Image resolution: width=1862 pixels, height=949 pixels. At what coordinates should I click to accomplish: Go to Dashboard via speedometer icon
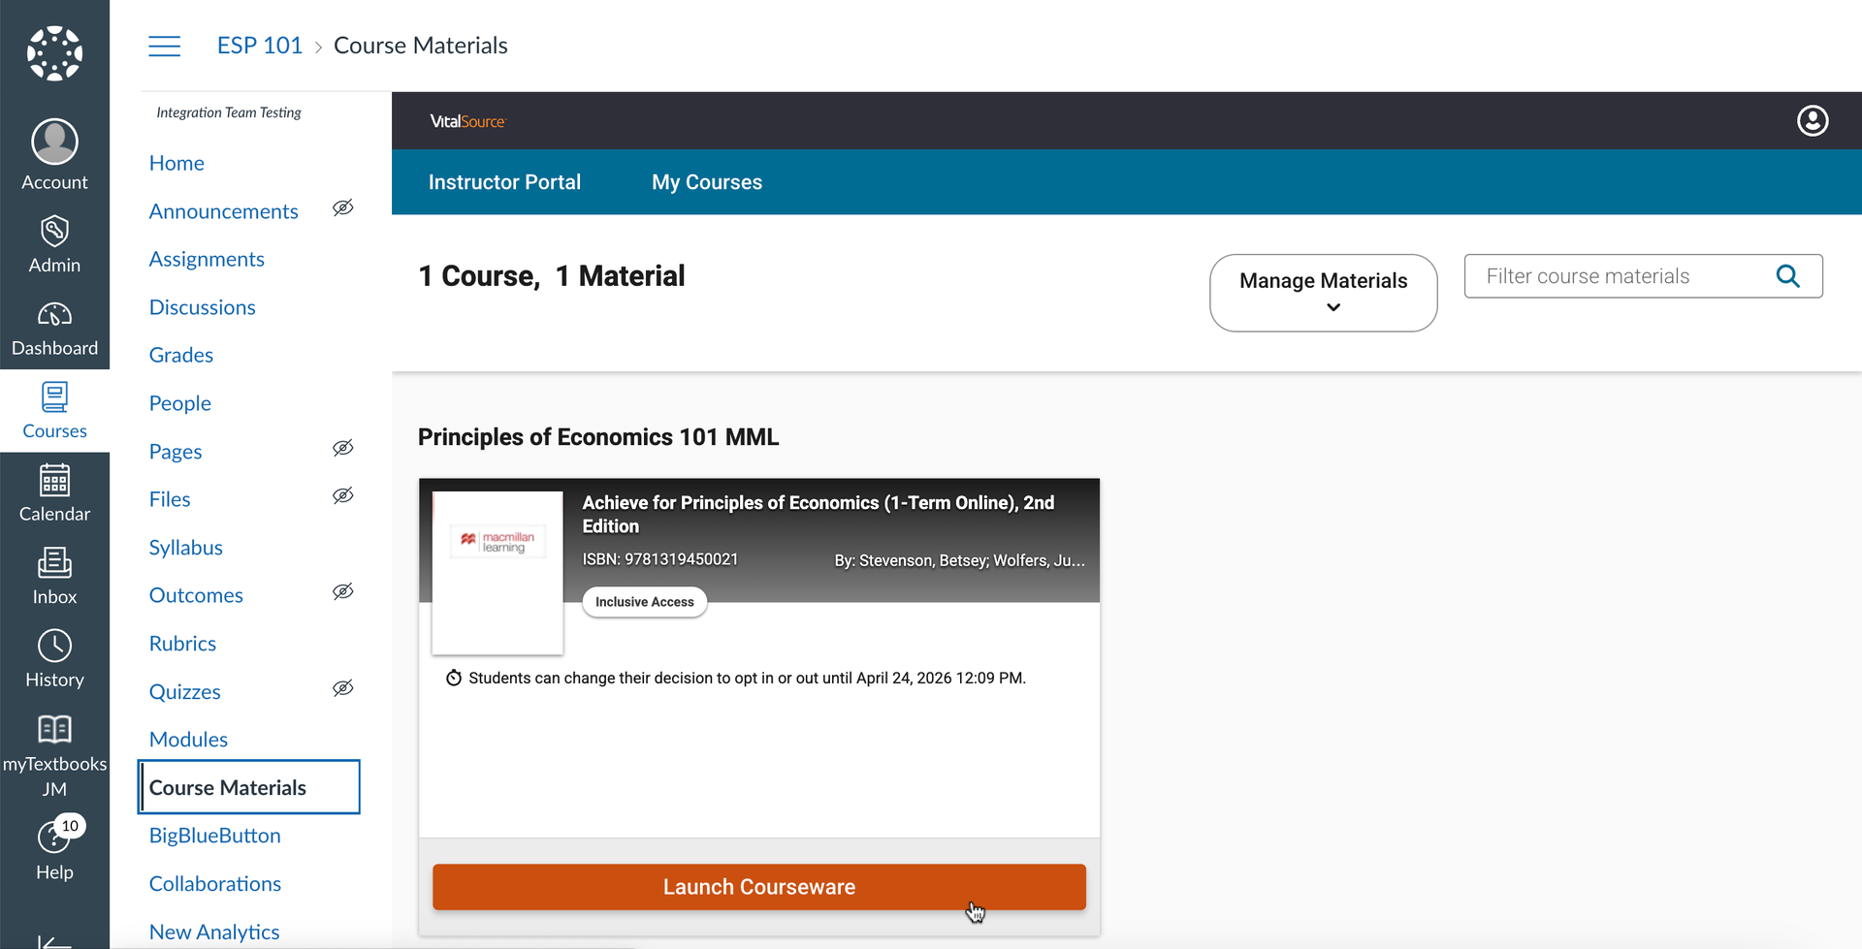(x=54, y=315)
